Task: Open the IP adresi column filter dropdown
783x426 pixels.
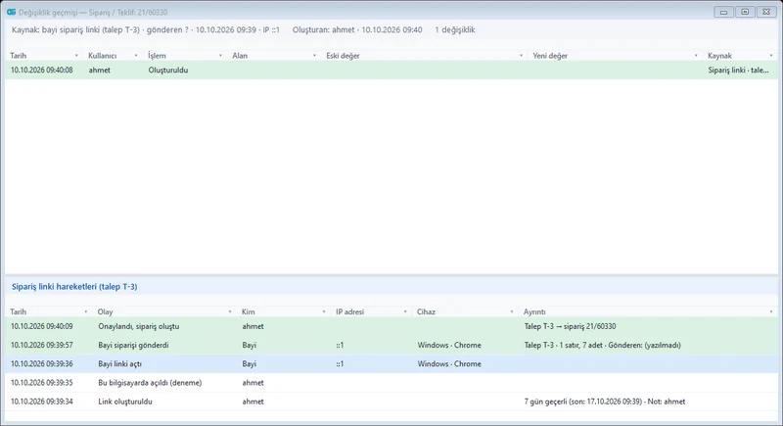Action: click(x=405, y=311)
